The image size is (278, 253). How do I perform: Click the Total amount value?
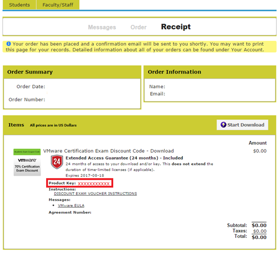tap(259, 237)
